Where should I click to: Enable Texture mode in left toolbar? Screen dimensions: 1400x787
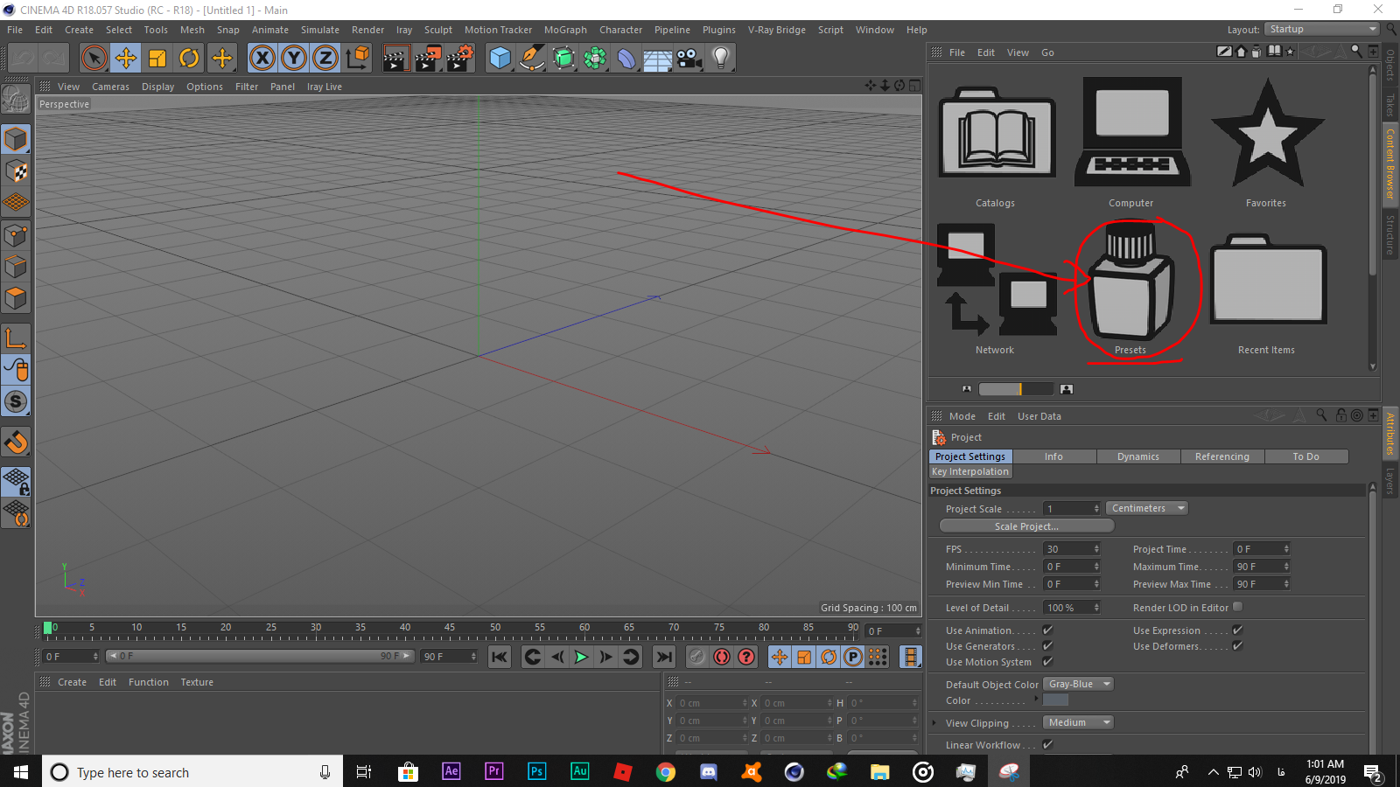pyautogui.click(x=16, y=171)
